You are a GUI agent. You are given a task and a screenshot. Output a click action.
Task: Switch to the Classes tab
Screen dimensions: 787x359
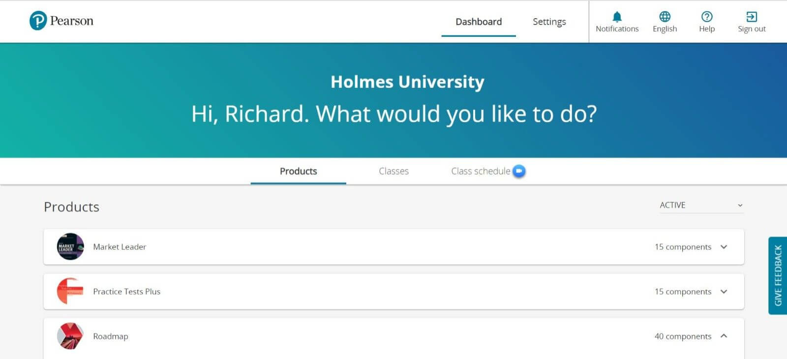(x=393, y=171)
